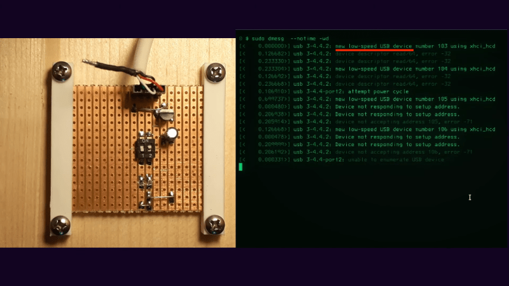The height and width of the screenshot is (286, 509).
Task: Click the USB cable header connector
Action: point(146,93)
